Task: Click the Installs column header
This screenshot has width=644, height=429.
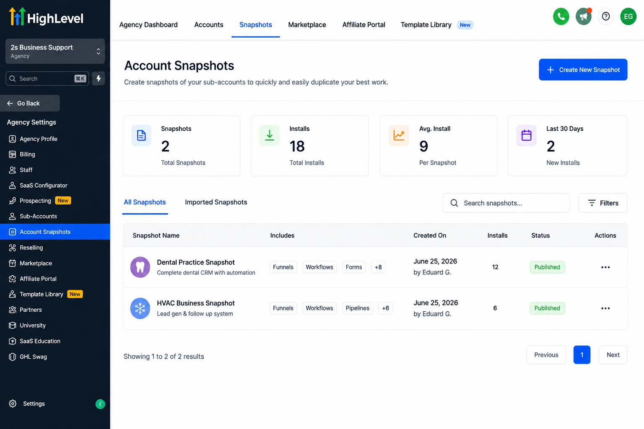Action: point(497,235)
